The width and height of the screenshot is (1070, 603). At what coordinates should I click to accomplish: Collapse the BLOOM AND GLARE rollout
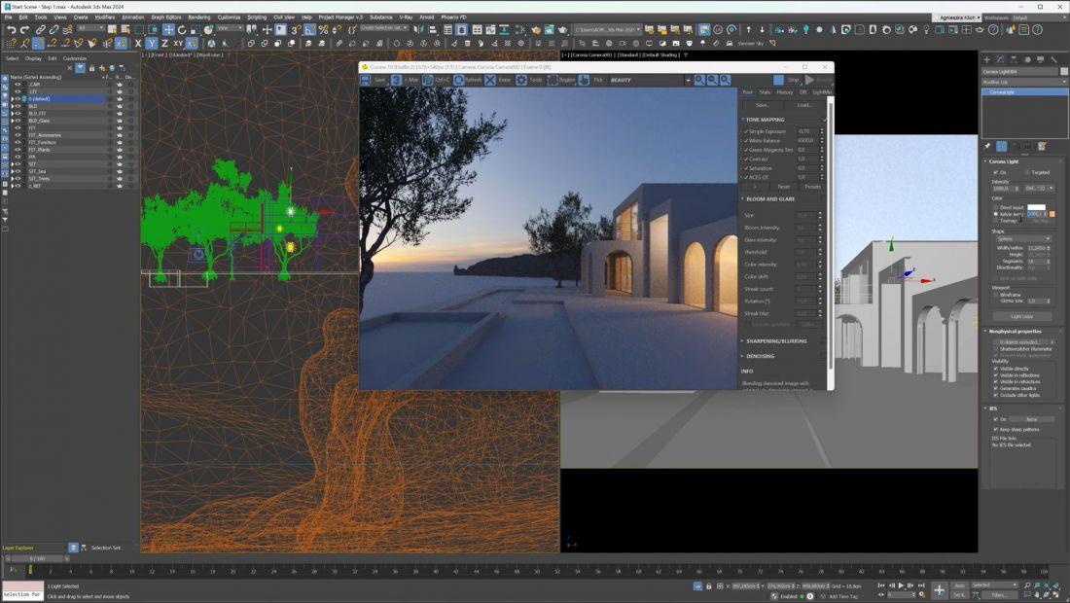769,199
